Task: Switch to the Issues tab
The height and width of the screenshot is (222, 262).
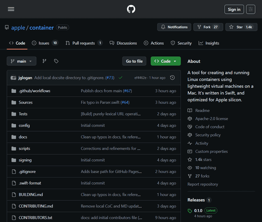Action: (x=45, y=43)
